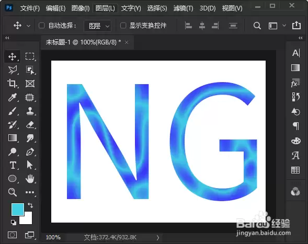Image resolution: width=308 pixels, height=244 pixels.
Task: Enable the 显示变换控件 checkbox
Action: coord(123,26)
